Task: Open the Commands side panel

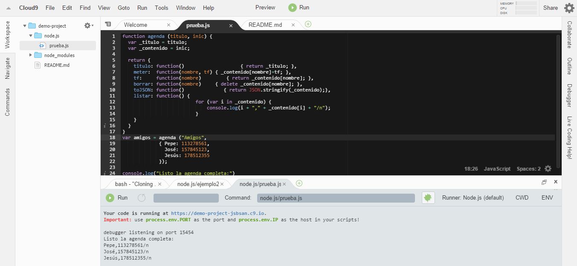Action: 7,102
